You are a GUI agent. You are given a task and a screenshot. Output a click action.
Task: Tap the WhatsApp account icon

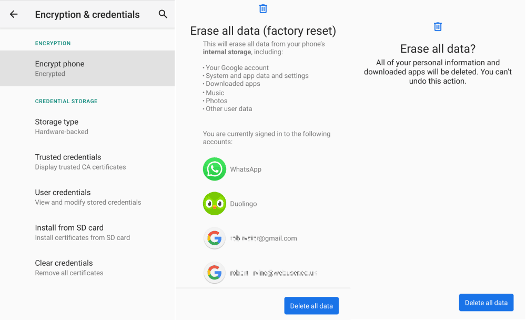pyautogui.click(x=214, y=169)
